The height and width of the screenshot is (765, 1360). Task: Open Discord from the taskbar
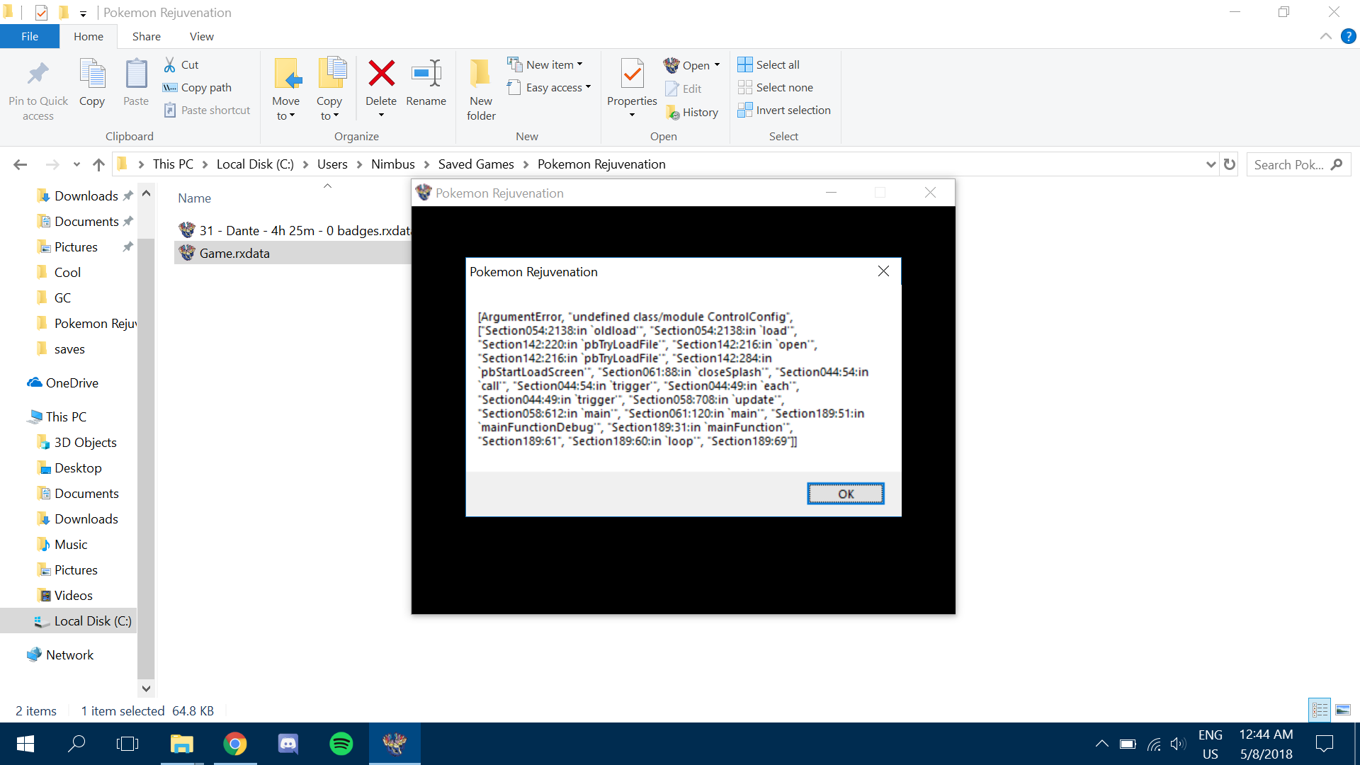(x=288, y=744)
